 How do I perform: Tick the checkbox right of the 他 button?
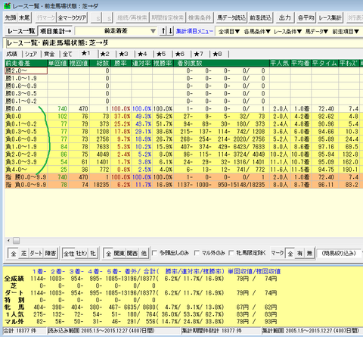[x=154, y=253]
